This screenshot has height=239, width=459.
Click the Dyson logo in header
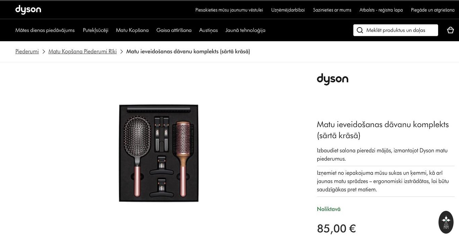point(28,10)
